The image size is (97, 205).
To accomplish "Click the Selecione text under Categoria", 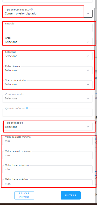I will click(11, 56).
